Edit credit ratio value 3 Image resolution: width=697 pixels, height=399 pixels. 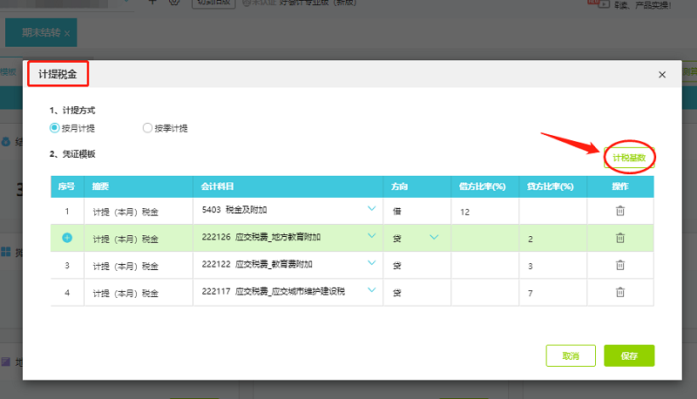(x=552, y=266)
